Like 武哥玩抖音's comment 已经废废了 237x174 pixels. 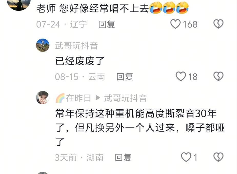pos(181,76)
